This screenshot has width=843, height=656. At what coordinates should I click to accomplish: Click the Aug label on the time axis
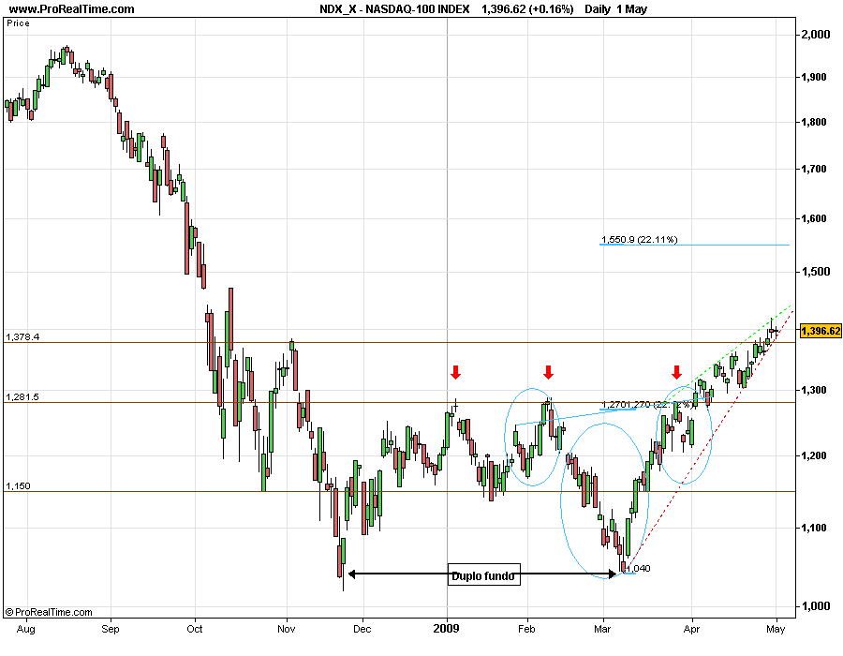26,629
